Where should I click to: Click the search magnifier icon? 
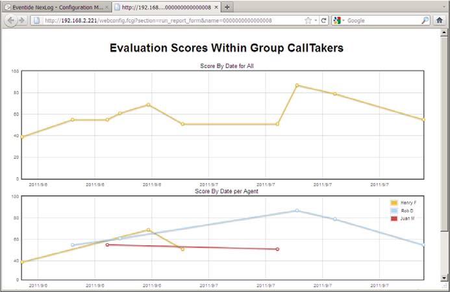click(425, 20)
